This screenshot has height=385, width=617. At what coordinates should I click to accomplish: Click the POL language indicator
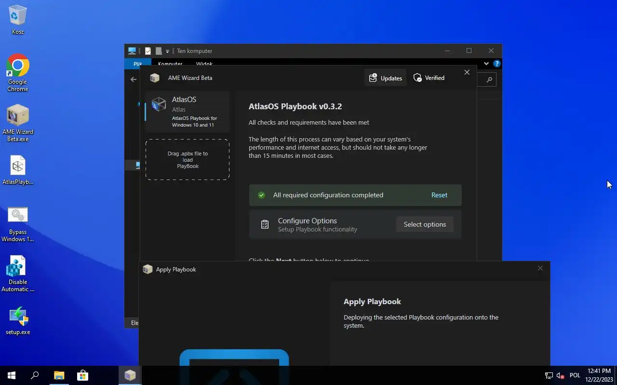(575, 375)
